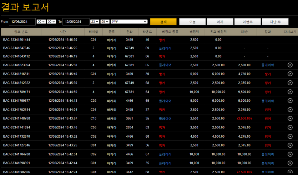298x175 pixels.
Task: Click the 베팅의 종류 column header
Action: pyautogui.click(x=170, y=32)
